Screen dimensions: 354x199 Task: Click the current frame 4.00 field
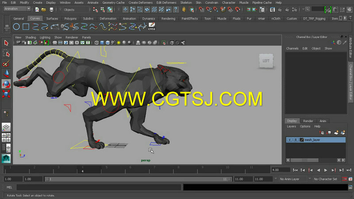281,170
